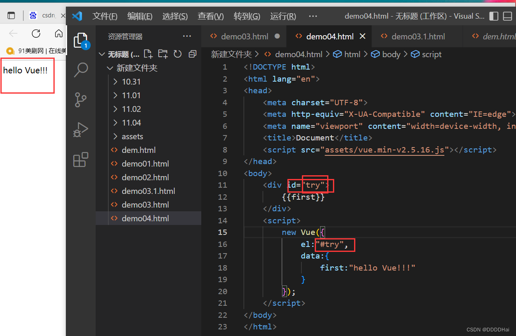Toggle panel layout icon in title bar
Image resolution: width=516 pixels, height=336 pixels.
[x=508, y=16]
